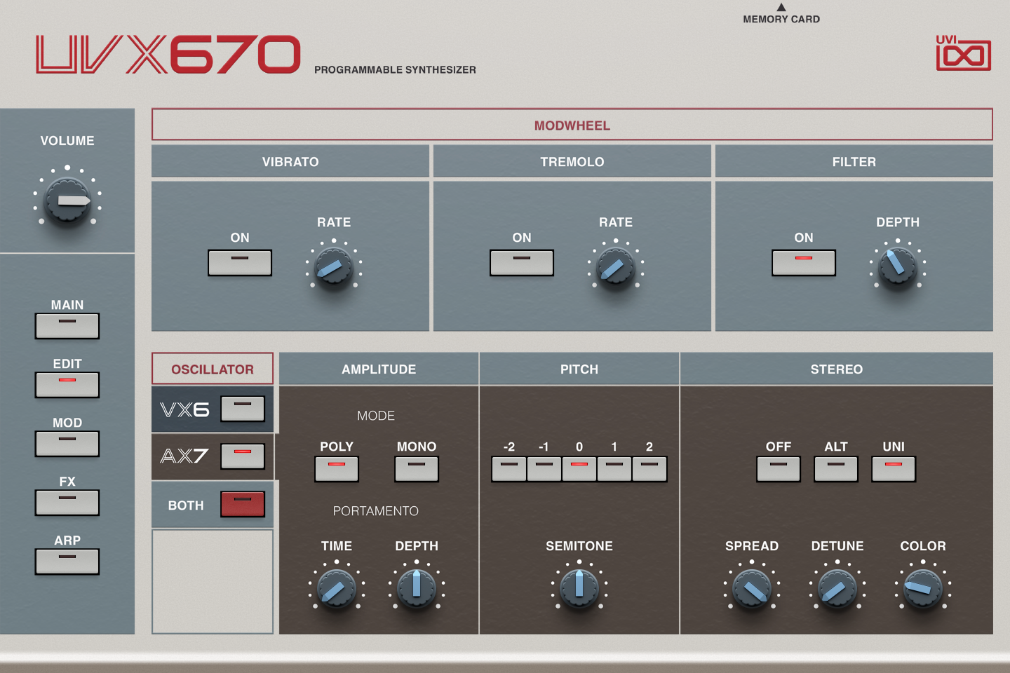Open the FX panel
This screenshot has height=673, width=1010.
tap(67, 502)
